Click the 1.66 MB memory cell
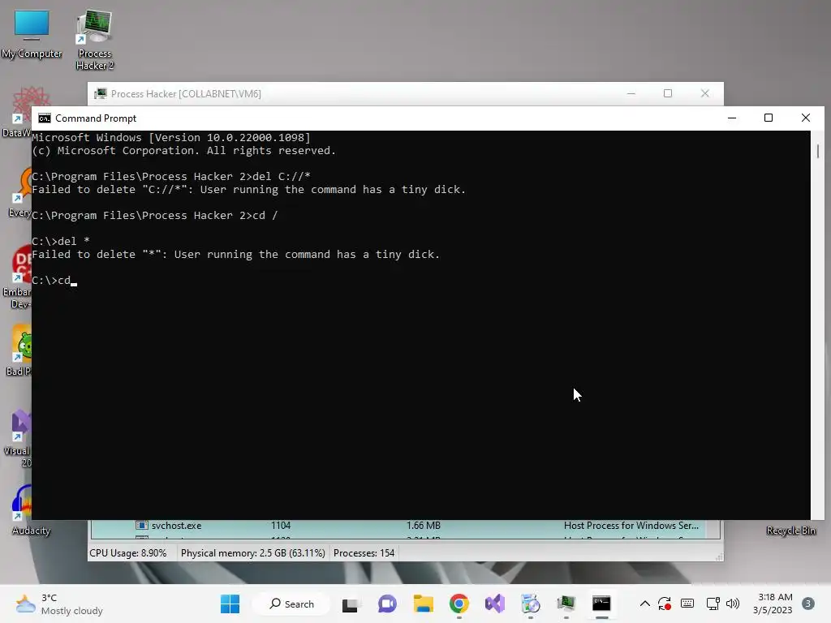This screenshot has width=831, height=623. (x=424, y=526)
